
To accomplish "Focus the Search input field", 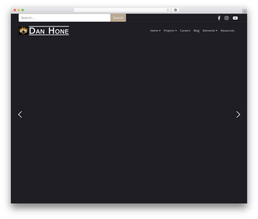I will tap(64, 18).
